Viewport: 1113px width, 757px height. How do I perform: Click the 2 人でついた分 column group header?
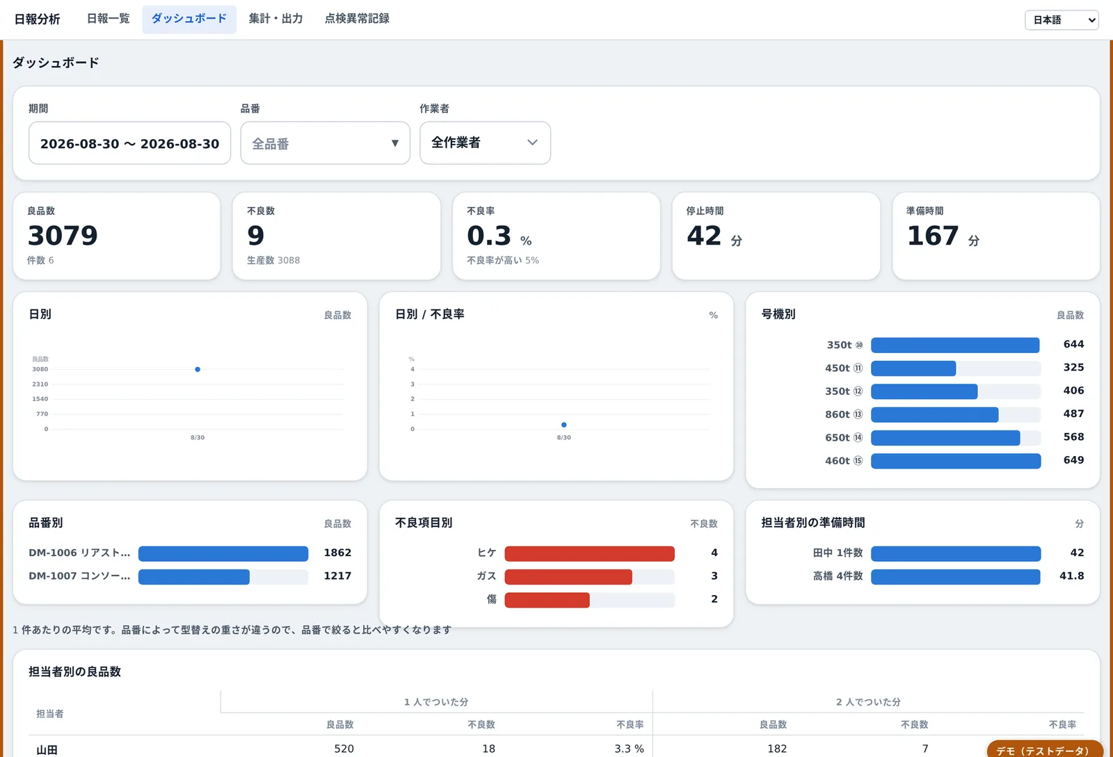pyautogui.click(x=868, y=702)
